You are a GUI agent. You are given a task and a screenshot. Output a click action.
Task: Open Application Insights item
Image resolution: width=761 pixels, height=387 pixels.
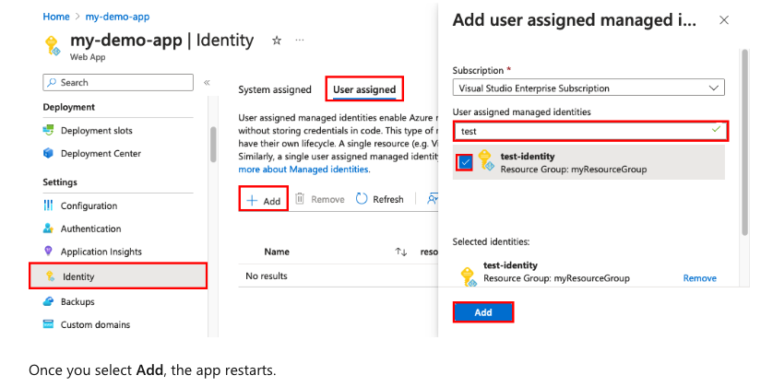[101, 252]
